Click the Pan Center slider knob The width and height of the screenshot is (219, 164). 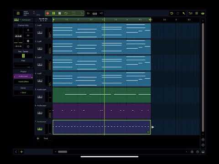click(x=23, y=56)
